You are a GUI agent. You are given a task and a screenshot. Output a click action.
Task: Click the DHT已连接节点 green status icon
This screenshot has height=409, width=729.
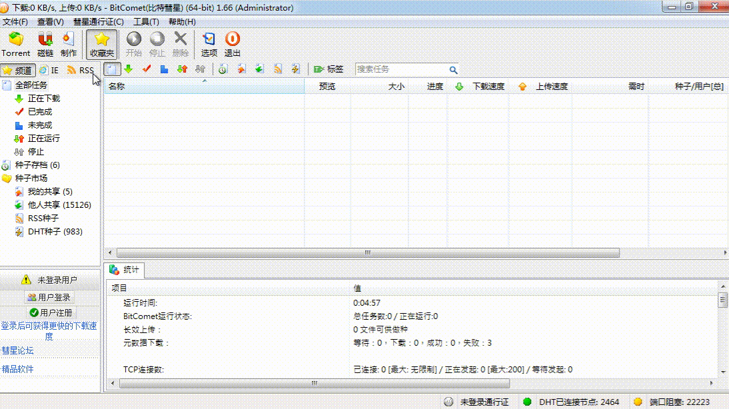click(x=527, y=402)
